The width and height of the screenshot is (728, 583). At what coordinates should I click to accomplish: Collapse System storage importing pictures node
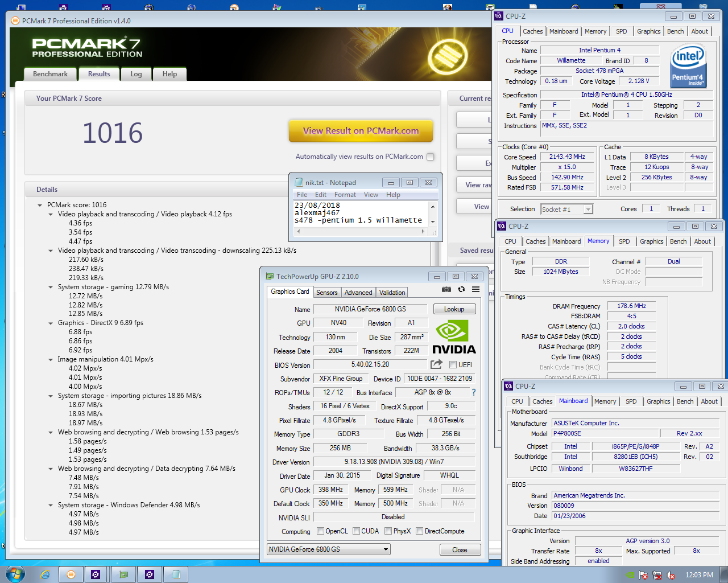point(51,396)
